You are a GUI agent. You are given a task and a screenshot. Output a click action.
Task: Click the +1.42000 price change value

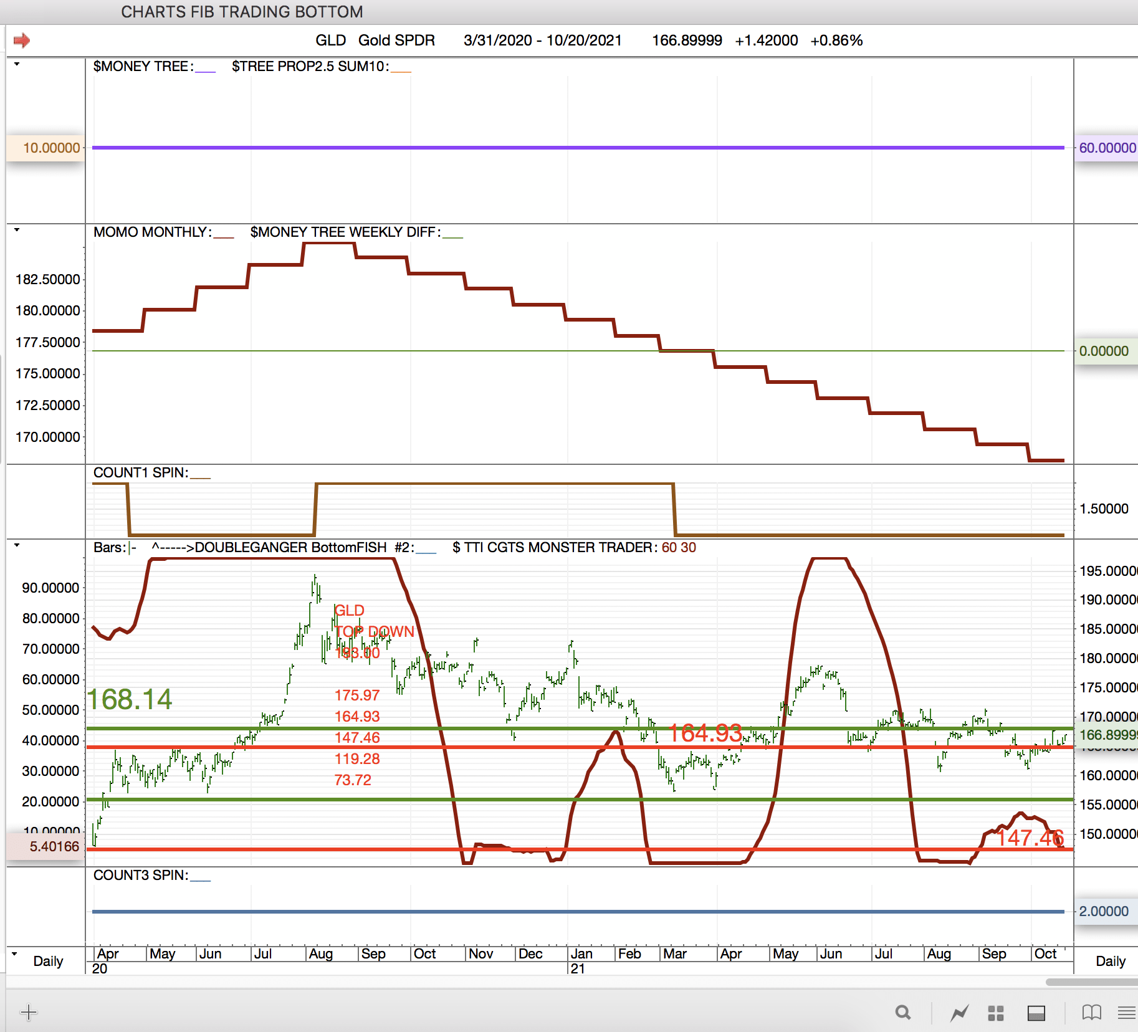(x=767, y=41)
